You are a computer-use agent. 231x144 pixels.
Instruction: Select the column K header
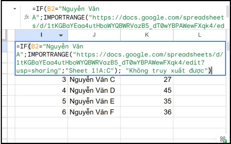(147, 35)
